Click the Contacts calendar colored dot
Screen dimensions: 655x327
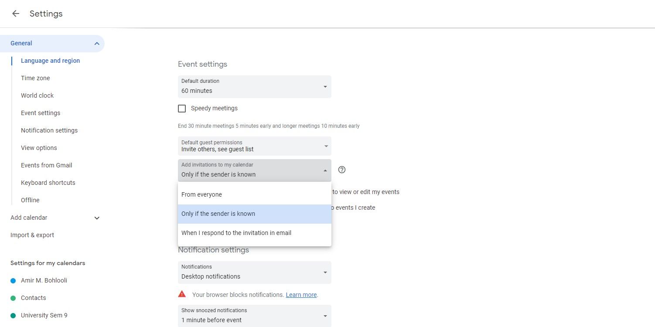point(12,298)
